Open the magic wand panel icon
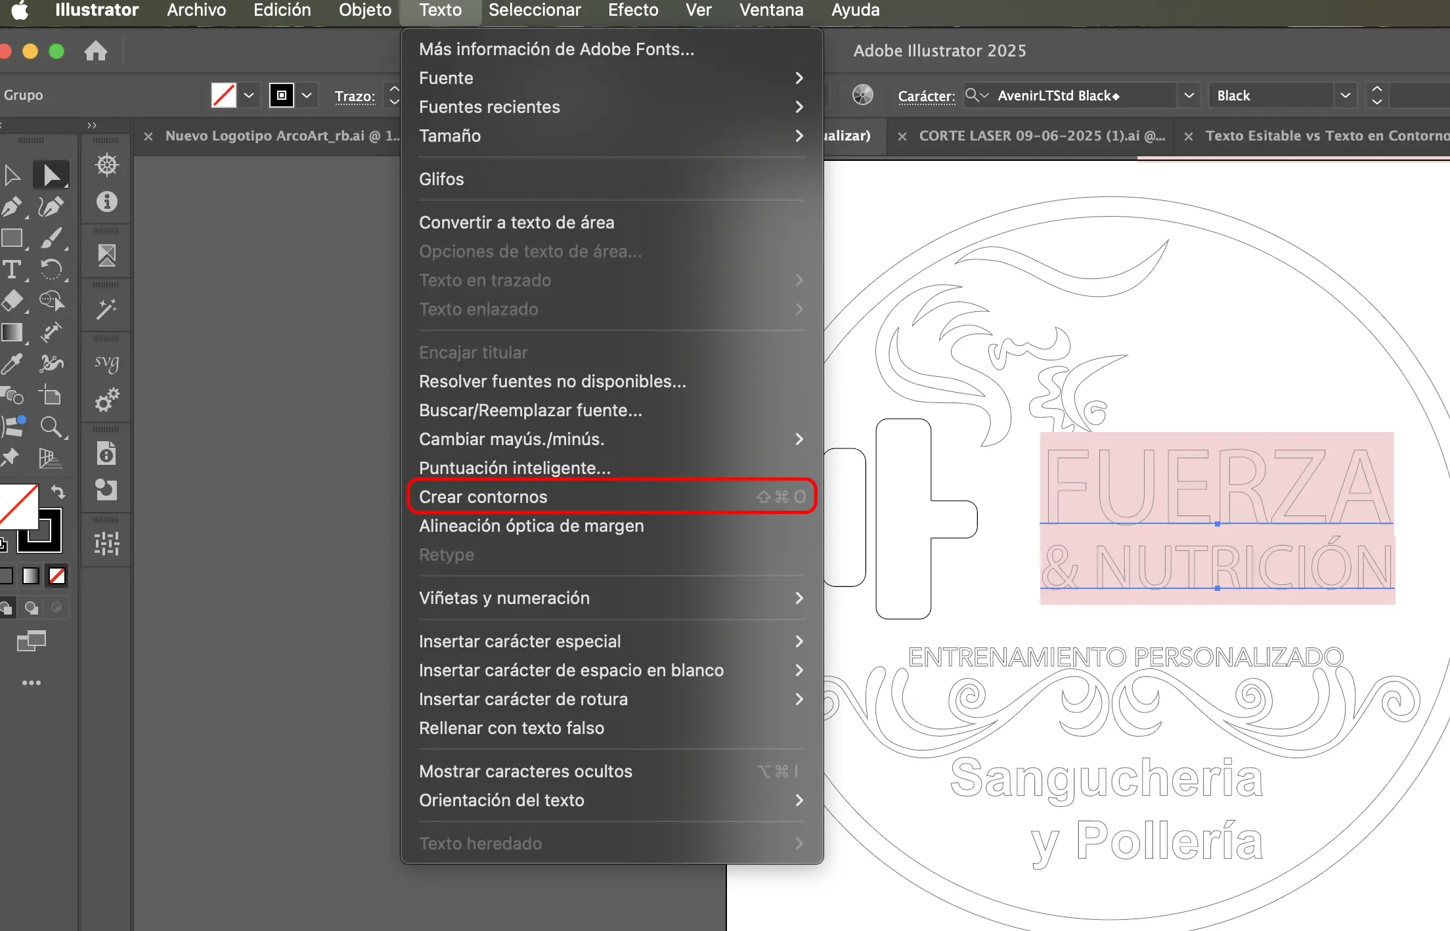The height and width of the screenshot is (931, 1450). click(106, 309)
